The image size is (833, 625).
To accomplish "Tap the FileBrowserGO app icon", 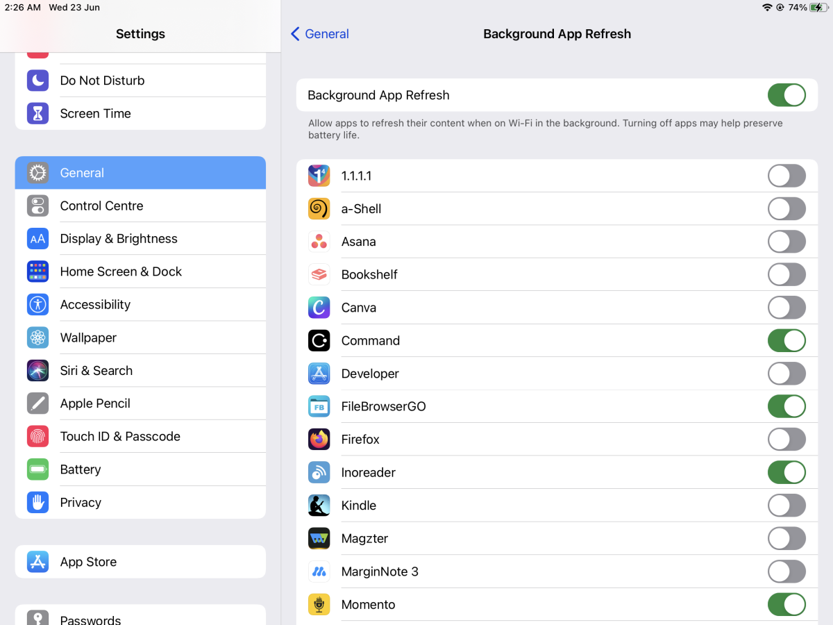I will (319, 406).
